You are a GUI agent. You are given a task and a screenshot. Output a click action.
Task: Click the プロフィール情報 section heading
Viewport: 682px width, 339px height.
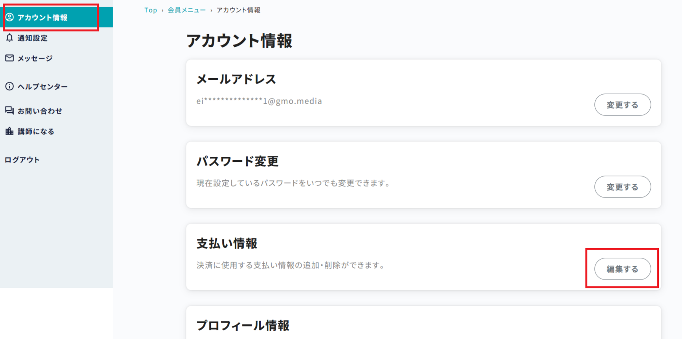(x=243, y=325)
